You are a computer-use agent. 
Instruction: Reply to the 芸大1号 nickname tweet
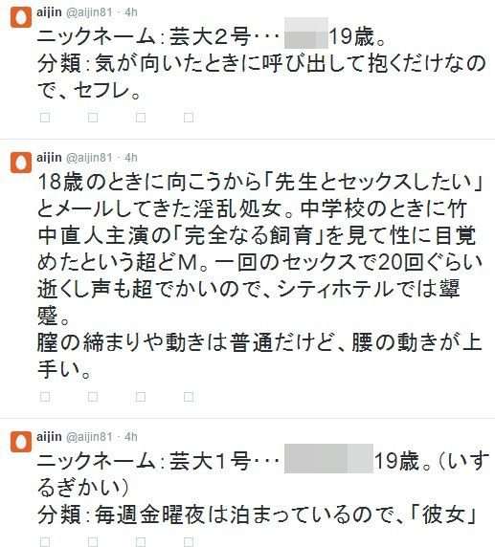(45, 542)
